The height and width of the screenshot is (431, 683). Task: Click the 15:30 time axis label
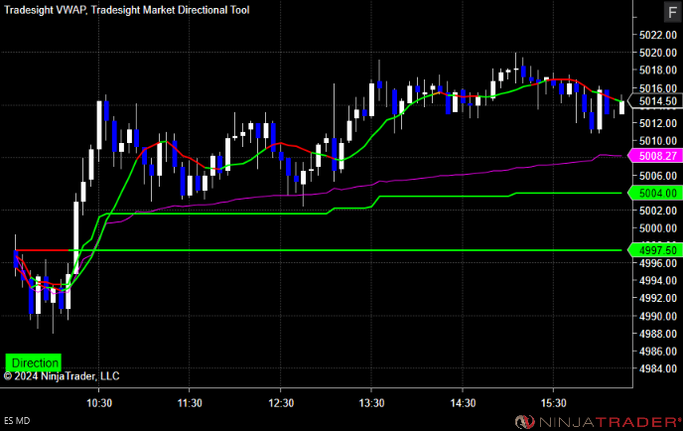554,403
